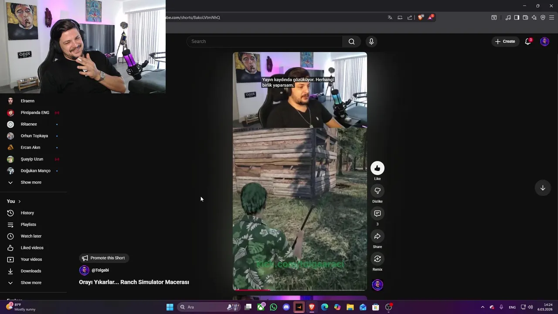Open History in sidebar
Image resolution: width=558 pixels, height=314 pixels.
(x=27, y=213)
